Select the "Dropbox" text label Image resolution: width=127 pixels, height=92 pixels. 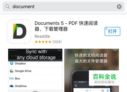click(x=20, y=63)
